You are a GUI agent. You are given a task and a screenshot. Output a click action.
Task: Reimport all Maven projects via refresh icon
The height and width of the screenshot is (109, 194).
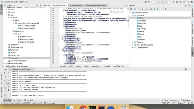click(131, 9)
